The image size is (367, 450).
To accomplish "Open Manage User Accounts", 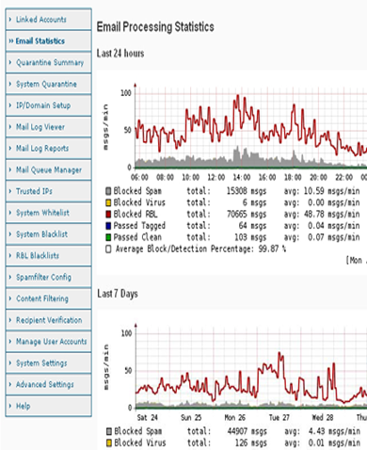I will (48, 342).
